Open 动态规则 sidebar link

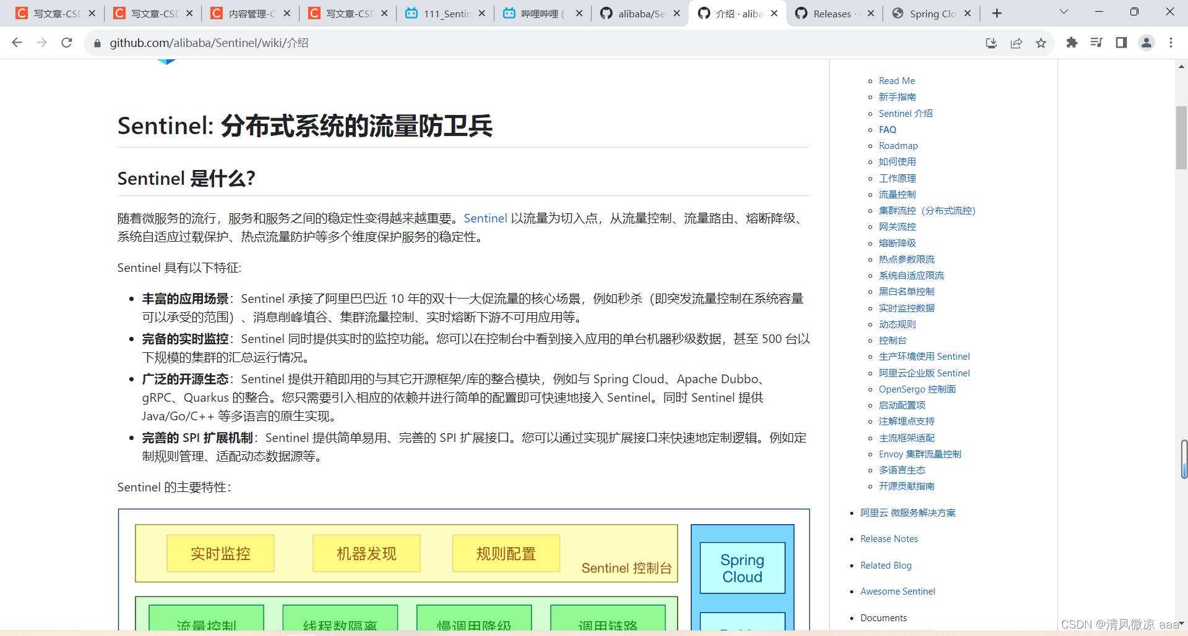click(897, 324)
